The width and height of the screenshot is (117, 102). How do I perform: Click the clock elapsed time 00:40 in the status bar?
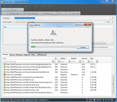(x=97, y=100)
